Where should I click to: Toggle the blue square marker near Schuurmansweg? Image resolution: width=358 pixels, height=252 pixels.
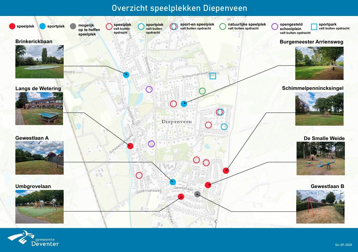(212, 76)
